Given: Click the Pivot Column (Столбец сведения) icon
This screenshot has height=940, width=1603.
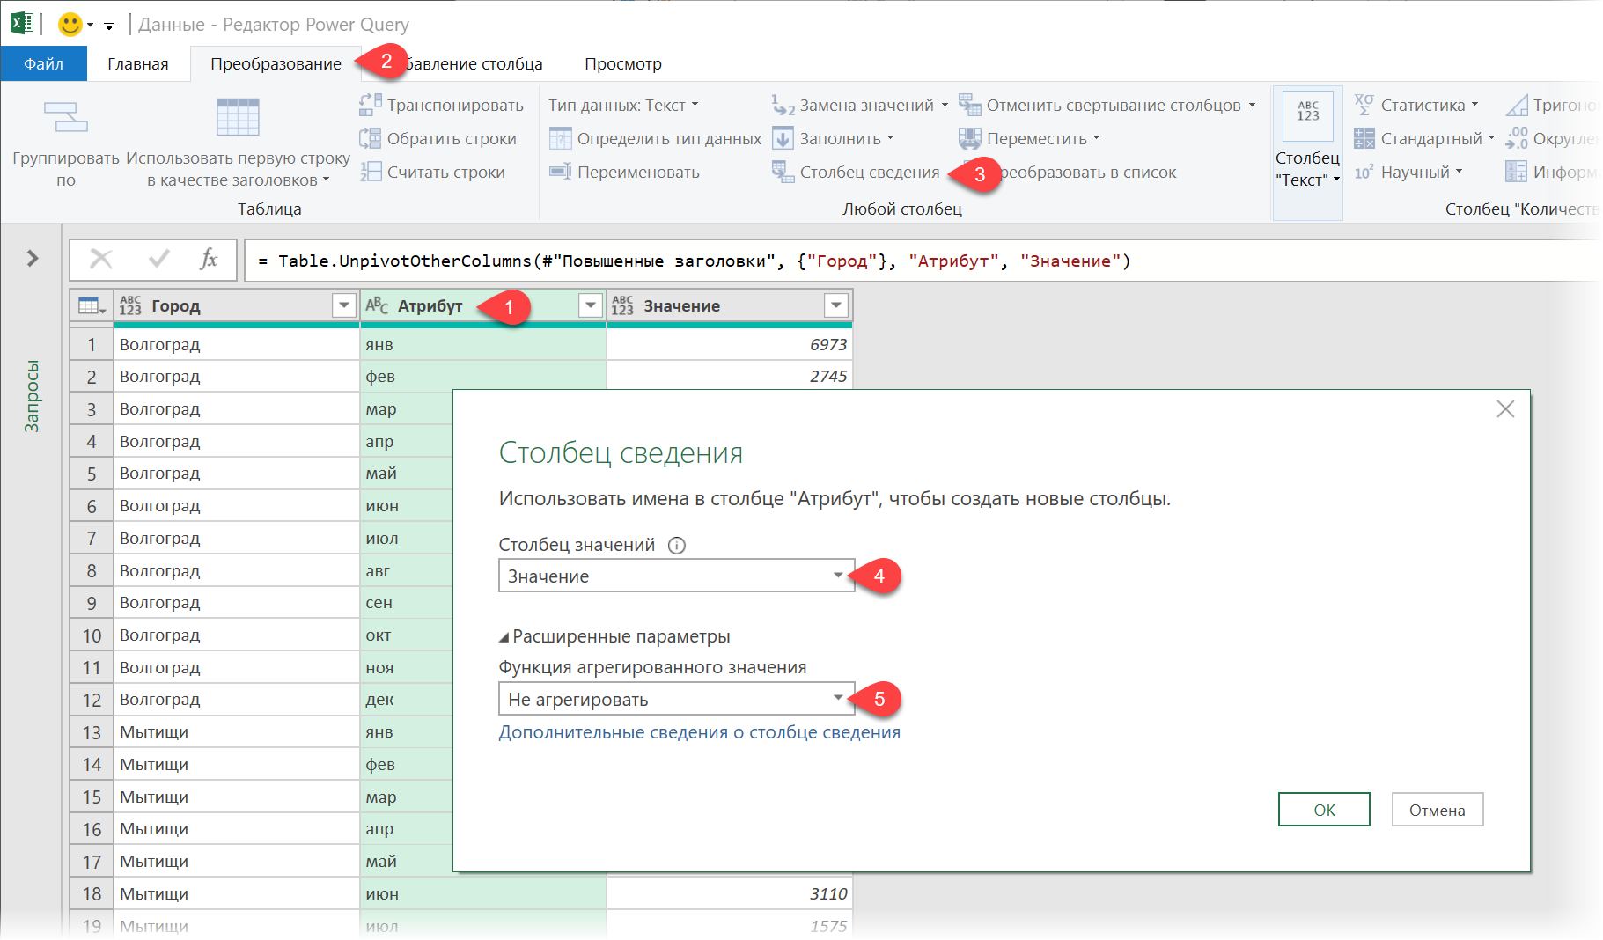Looking at the screenshot, I should pos(783,172).
